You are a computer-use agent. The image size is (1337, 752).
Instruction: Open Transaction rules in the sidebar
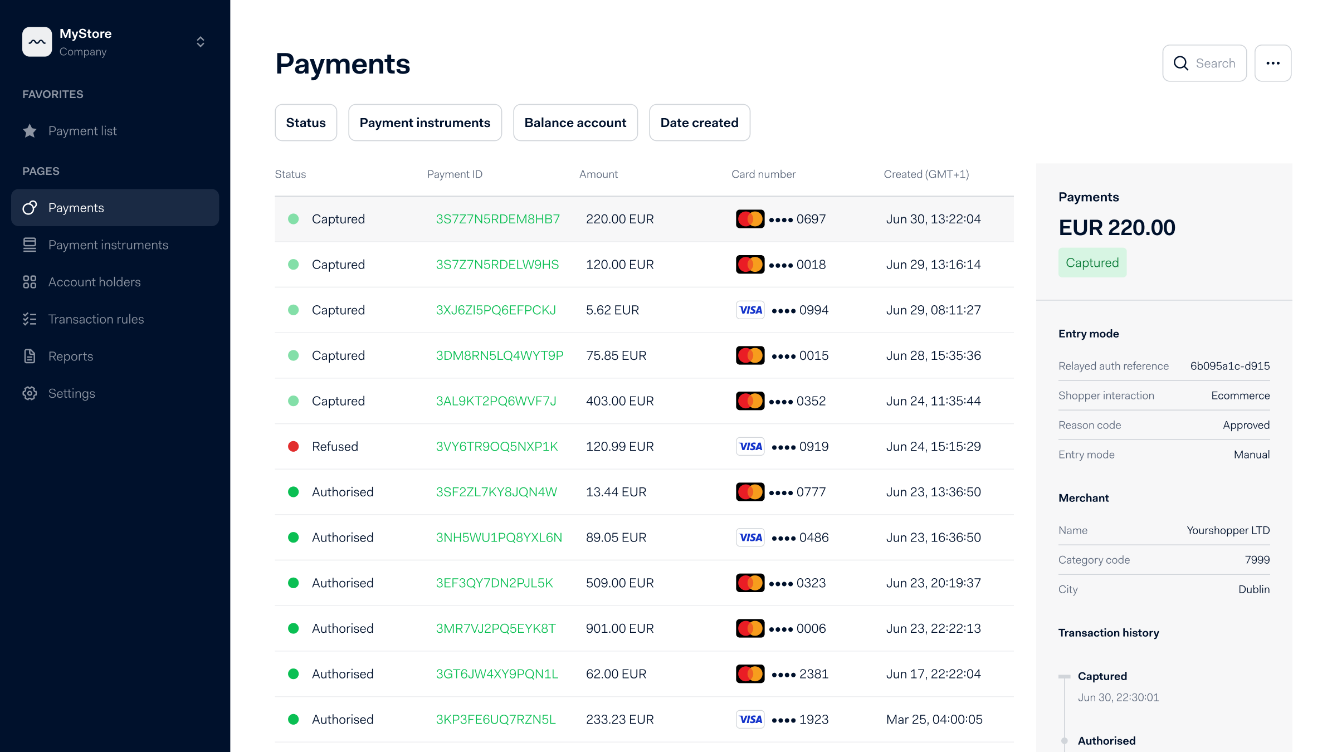30,319
